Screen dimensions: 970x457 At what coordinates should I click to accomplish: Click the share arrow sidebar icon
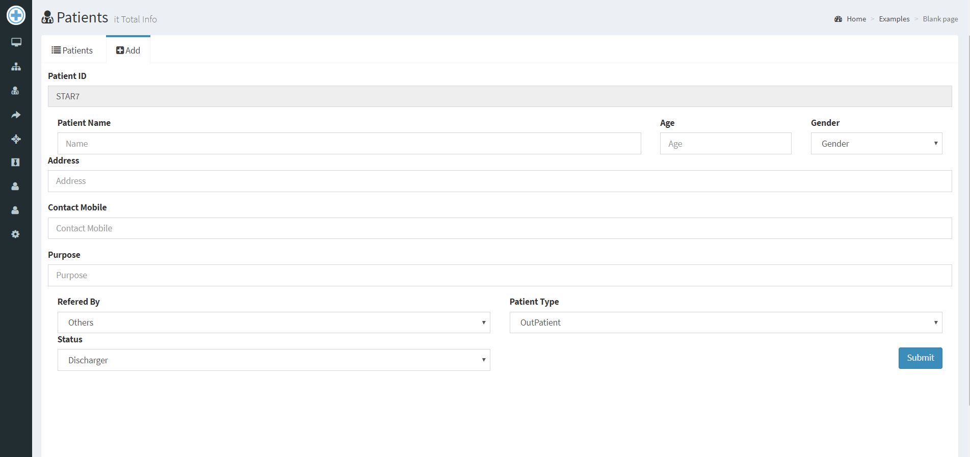pyautogui.click(x=16, y=115)
